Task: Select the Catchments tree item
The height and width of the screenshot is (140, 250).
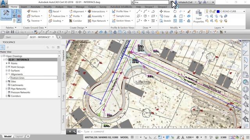Action: coord(17,85)
